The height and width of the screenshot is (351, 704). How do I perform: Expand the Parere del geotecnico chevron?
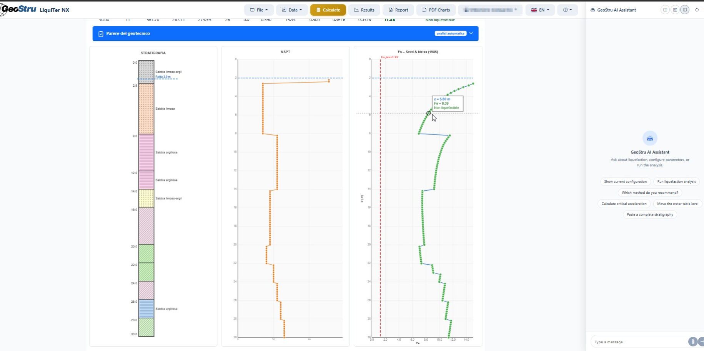[x=471, y=33]
